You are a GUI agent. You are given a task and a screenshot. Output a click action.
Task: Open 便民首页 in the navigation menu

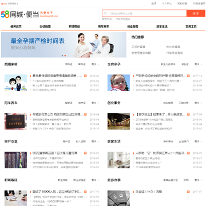pyautogui.click(x=16, y=26)
